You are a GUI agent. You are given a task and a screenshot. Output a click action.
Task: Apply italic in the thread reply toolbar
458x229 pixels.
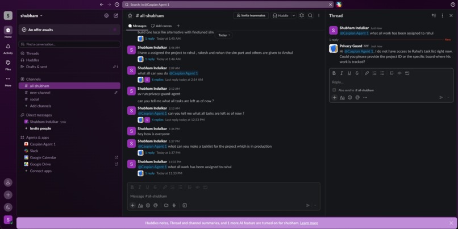pyautogui.click(x=342, y=73)
